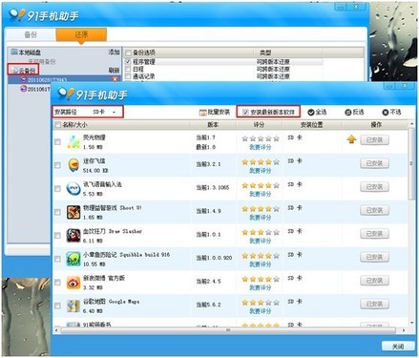Sort list by the 安装位置 column header
This screenshot has height=358, width=419.
[312, 125]
